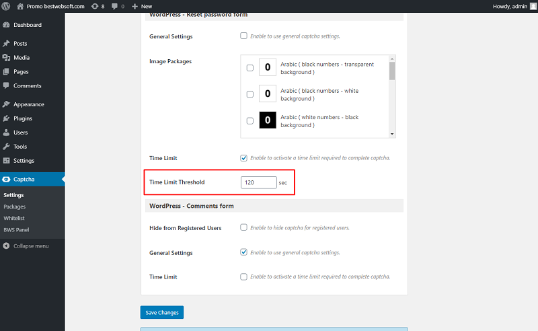Select the white numbers black background thumbnail

click(x=268, y=120)
